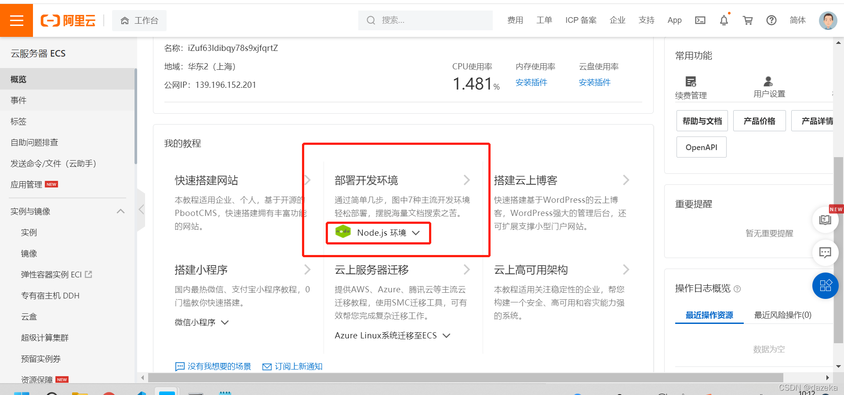
Task: Go to 工作台 workbench
Action: [x=139, y=21]
